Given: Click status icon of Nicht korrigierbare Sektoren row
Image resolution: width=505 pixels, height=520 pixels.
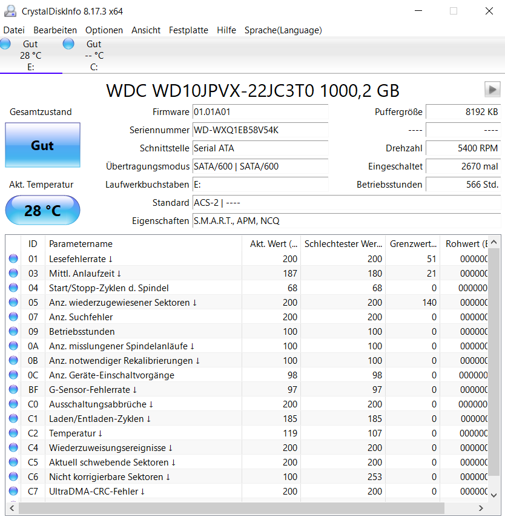Looking at the screenshot, I should pos(13,477).
